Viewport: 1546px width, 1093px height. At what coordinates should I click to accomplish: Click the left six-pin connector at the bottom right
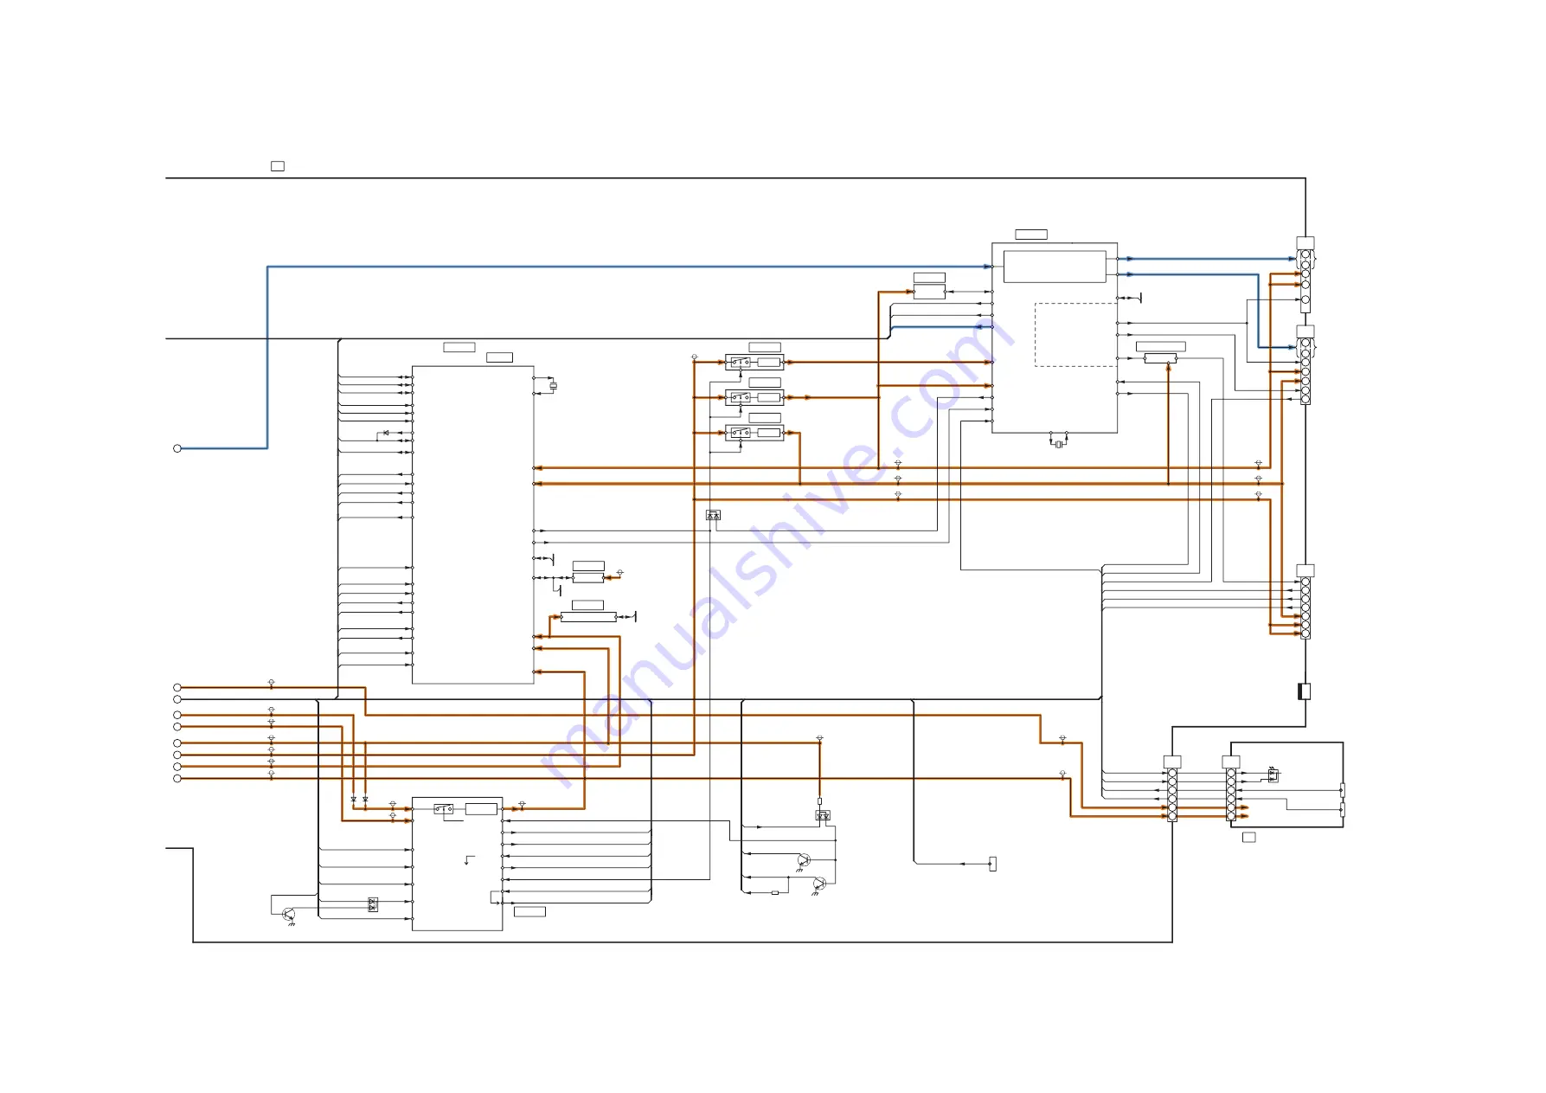pos(1172,795)
